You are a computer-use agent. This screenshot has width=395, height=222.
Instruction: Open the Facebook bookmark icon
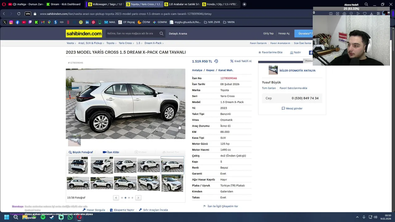tap(17, 22)
